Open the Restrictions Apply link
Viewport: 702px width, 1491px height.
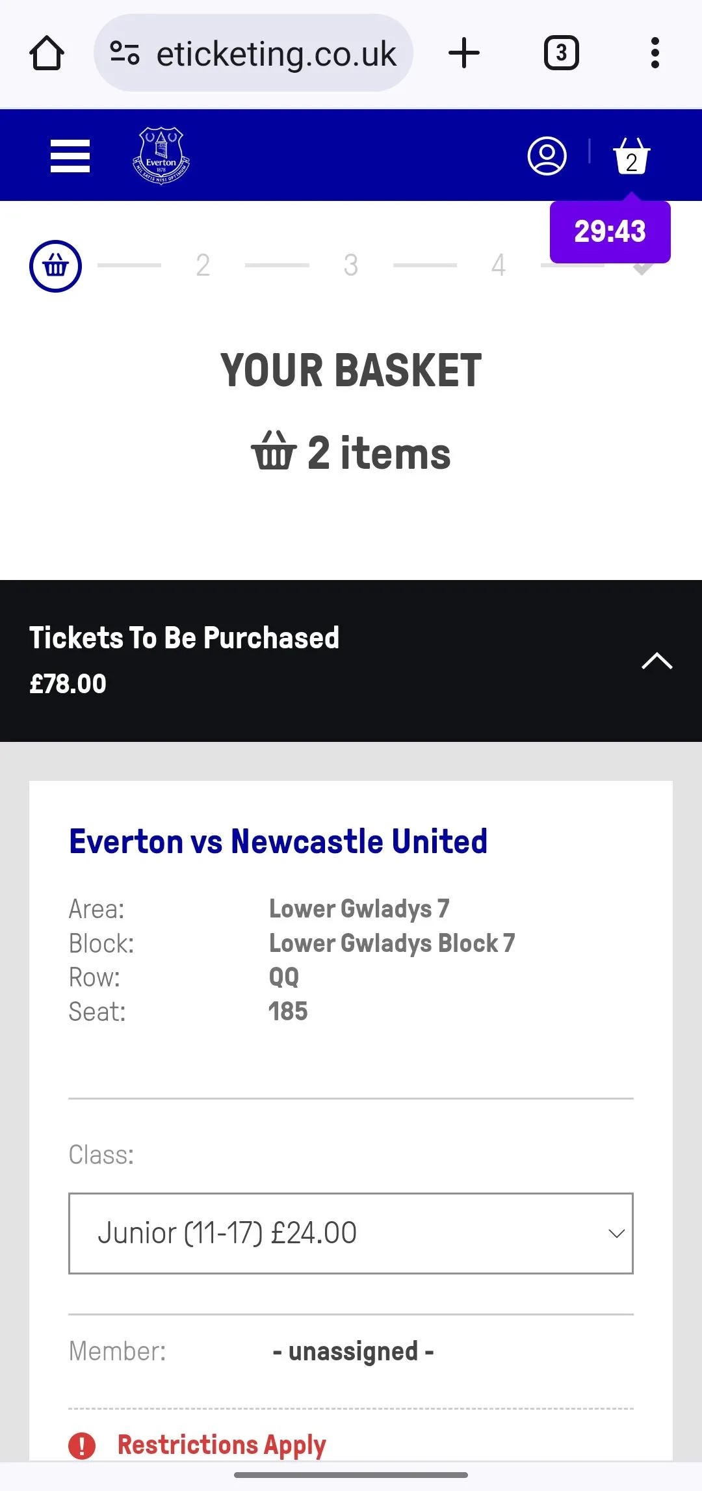[x=221, y=1445]
